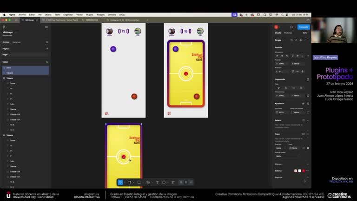This screenshot has width=357, height=201.
Task: Select the Rectangle shape tool
Action: coord(139,182)
